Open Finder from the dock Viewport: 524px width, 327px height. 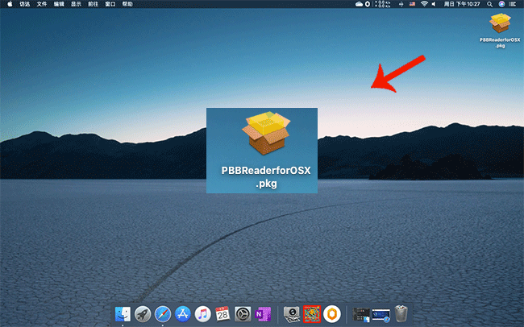pos(123,314)
